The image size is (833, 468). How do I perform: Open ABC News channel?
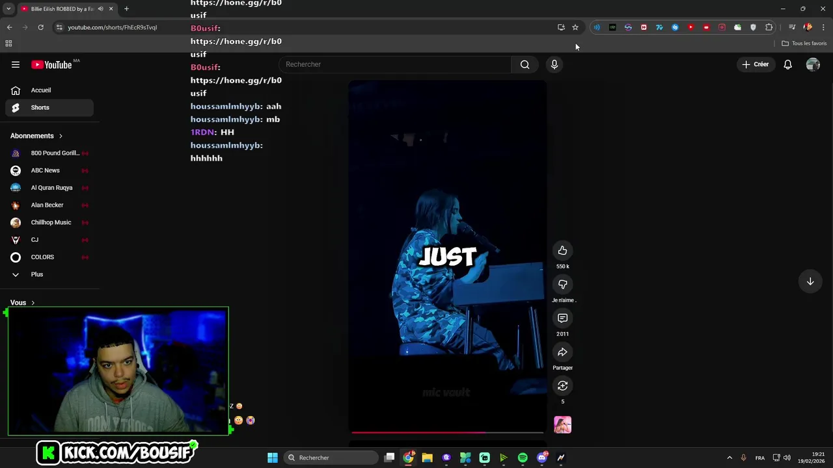point(49,170)
